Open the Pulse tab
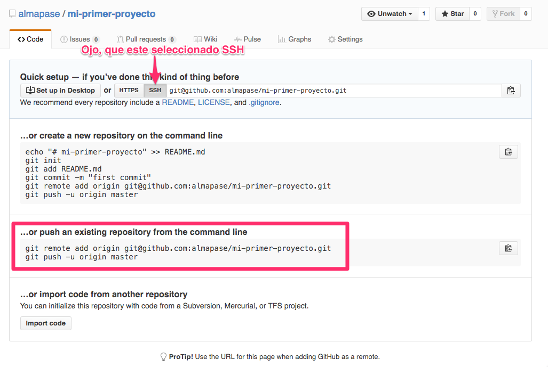This screenshot has height=367, width=548. click(248, 39)
